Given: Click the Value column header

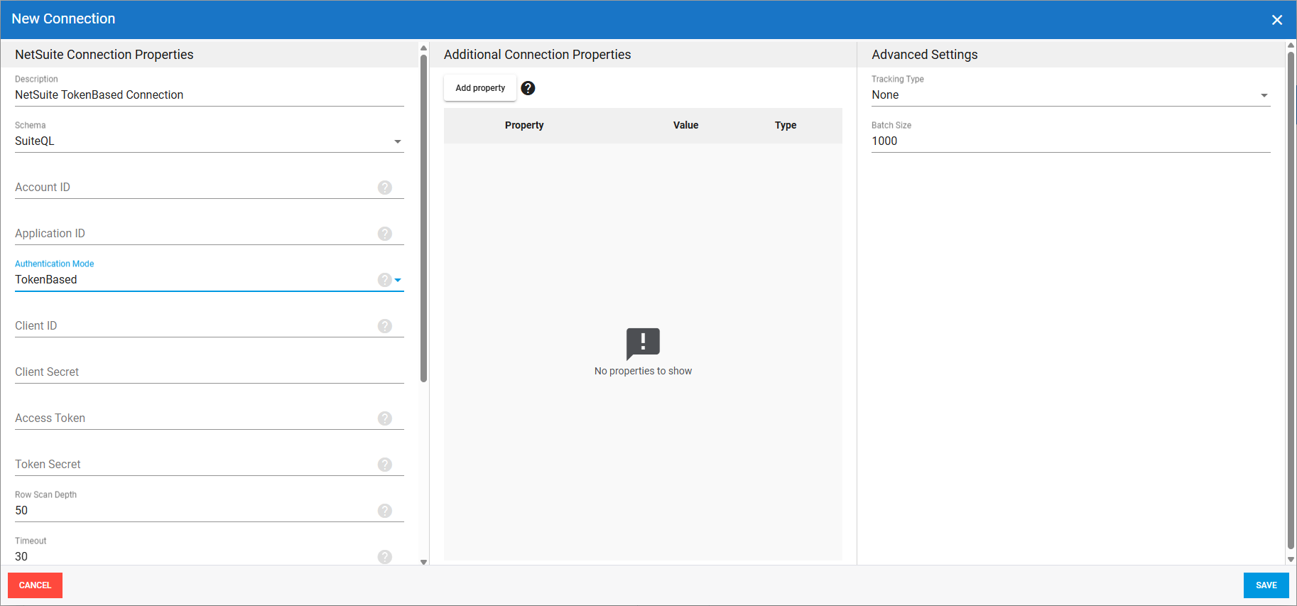Looking at the screenshot, I should [x=685, y=125].
